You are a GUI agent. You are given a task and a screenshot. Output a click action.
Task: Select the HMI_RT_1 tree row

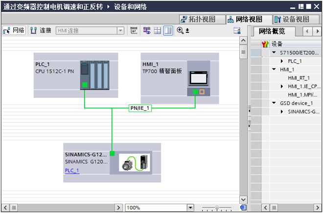point(299,78)
